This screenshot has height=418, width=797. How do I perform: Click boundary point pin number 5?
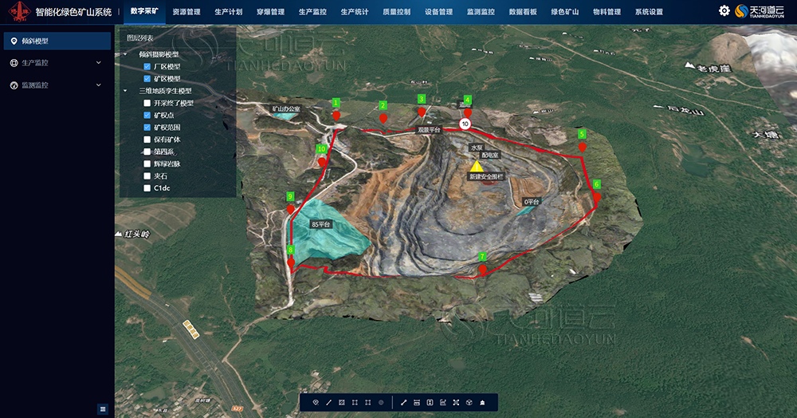point(582,147)
